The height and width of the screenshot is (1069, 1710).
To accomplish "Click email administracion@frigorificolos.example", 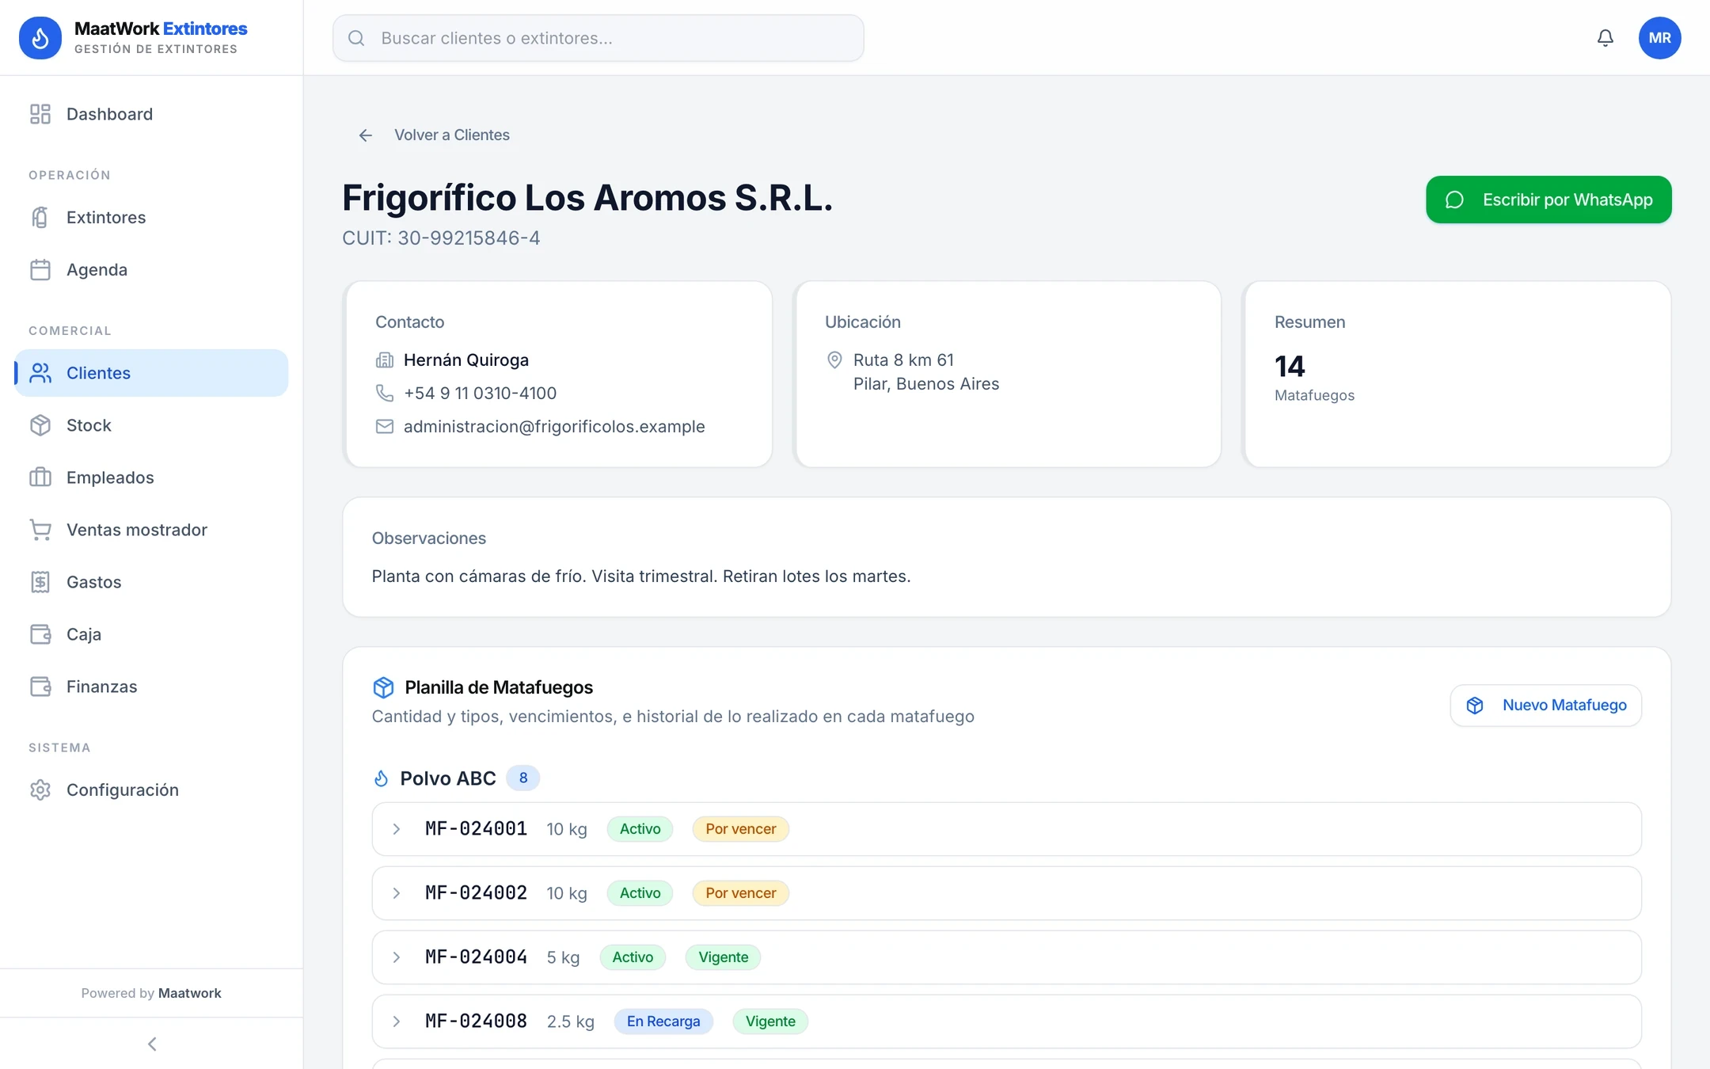I will tap(554, 427).
